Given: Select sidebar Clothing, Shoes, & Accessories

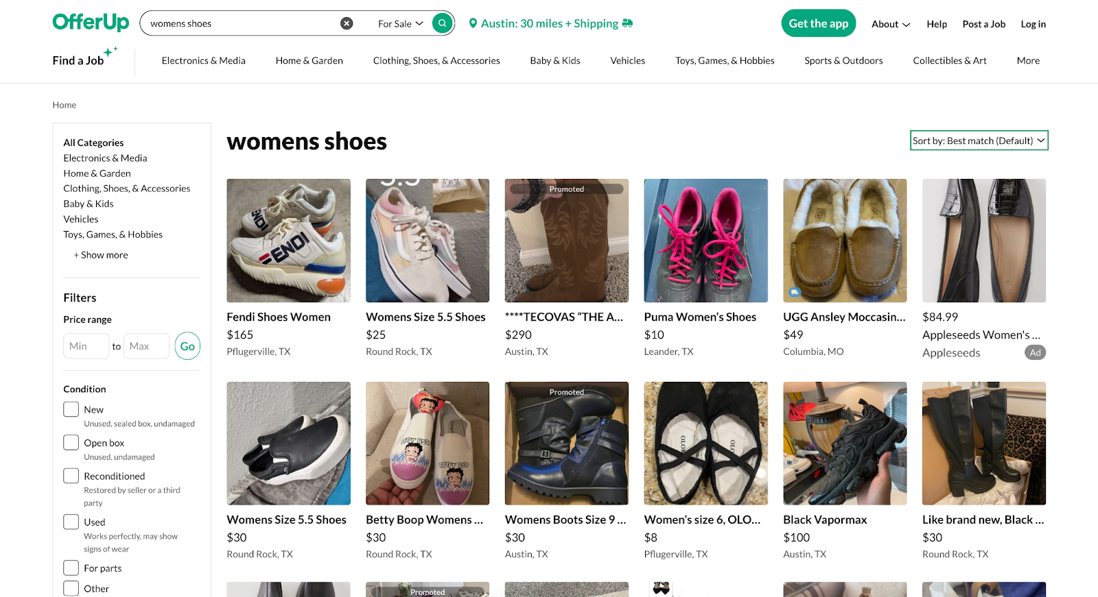Looking at the screenshot, I should (x=127, y=188).
